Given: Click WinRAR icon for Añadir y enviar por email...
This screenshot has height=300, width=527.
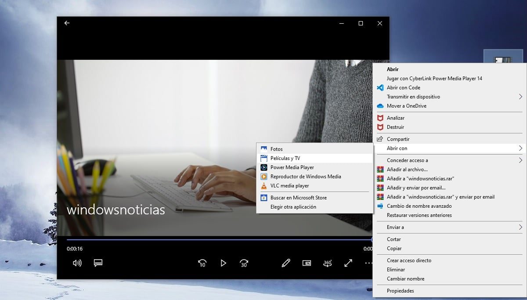Looking at the screenshot, I should click(380, 188).
